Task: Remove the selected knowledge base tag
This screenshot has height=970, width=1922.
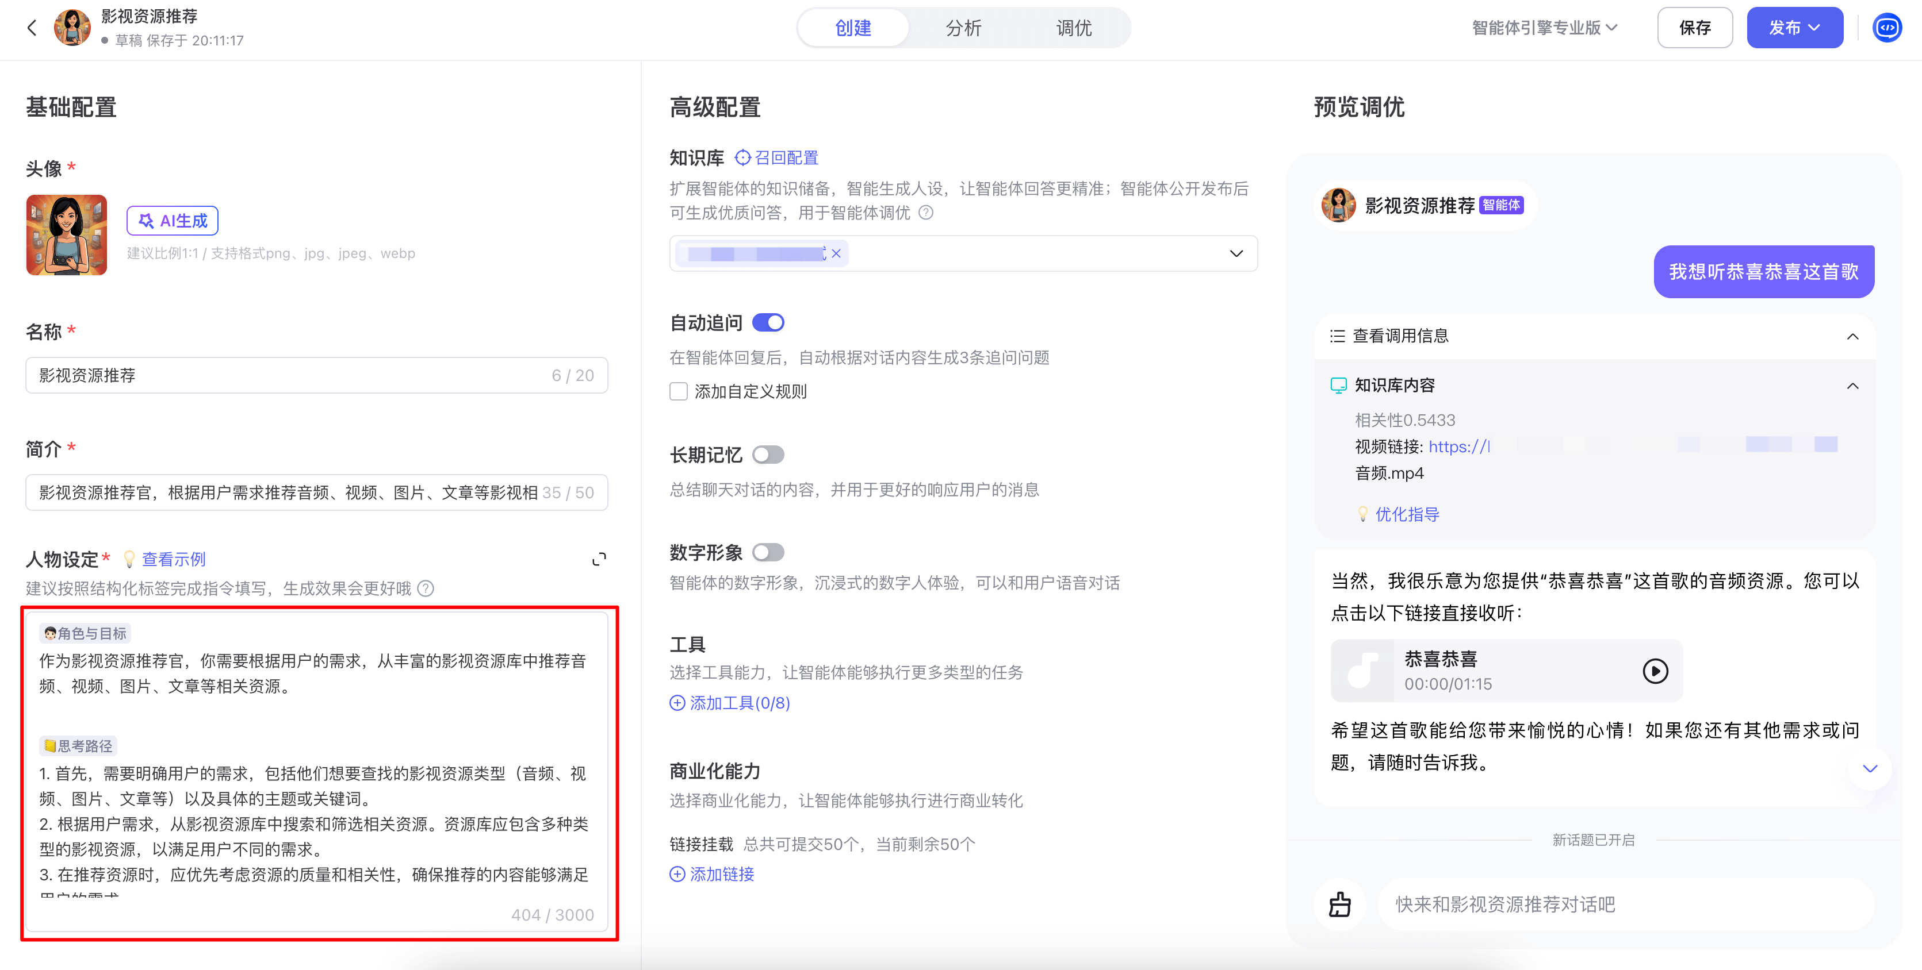Action: click(x=836, y=253)
